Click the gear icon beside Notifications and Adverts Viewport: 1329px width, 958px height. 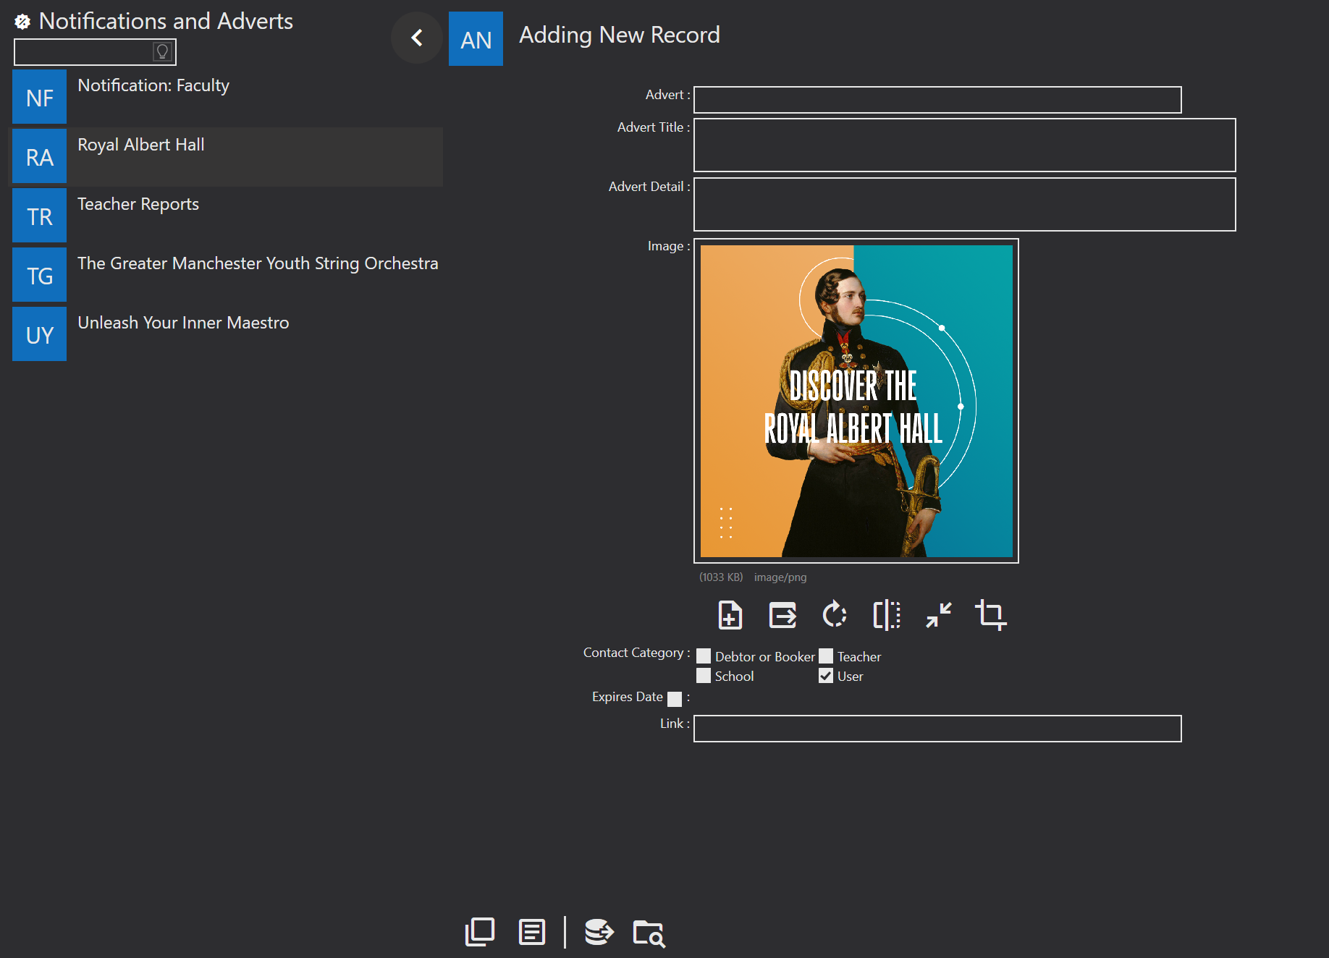tap(22, 22)
